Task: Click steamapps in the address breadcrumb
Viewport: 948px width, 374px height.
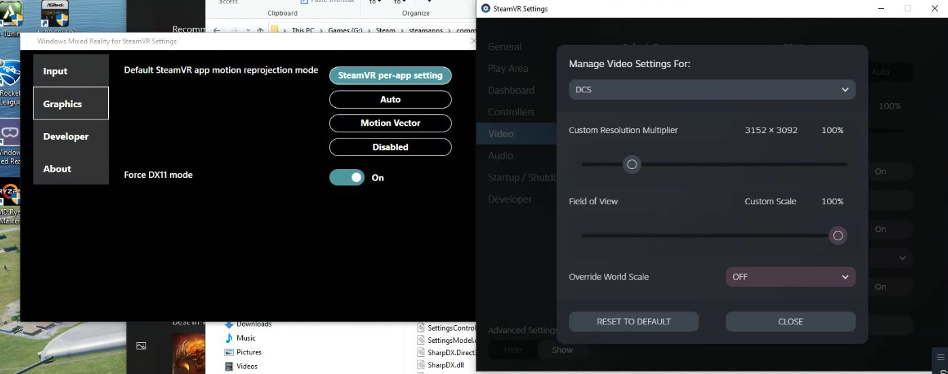Action: coord(426,31)
